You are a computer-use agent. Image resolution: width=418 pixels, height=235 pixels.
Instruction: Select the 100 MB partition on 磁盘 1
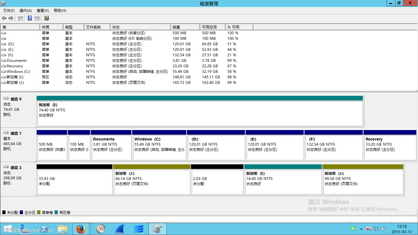(79, 145)
